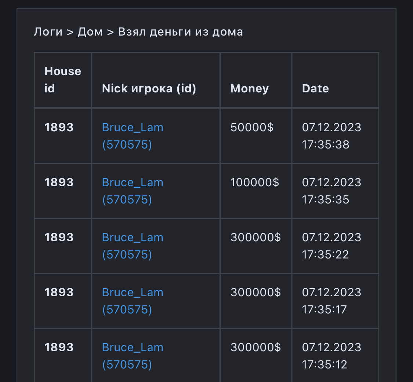Open the Дом breadcrumb section
The image size is (413, 382).
(x=90, y=32)
